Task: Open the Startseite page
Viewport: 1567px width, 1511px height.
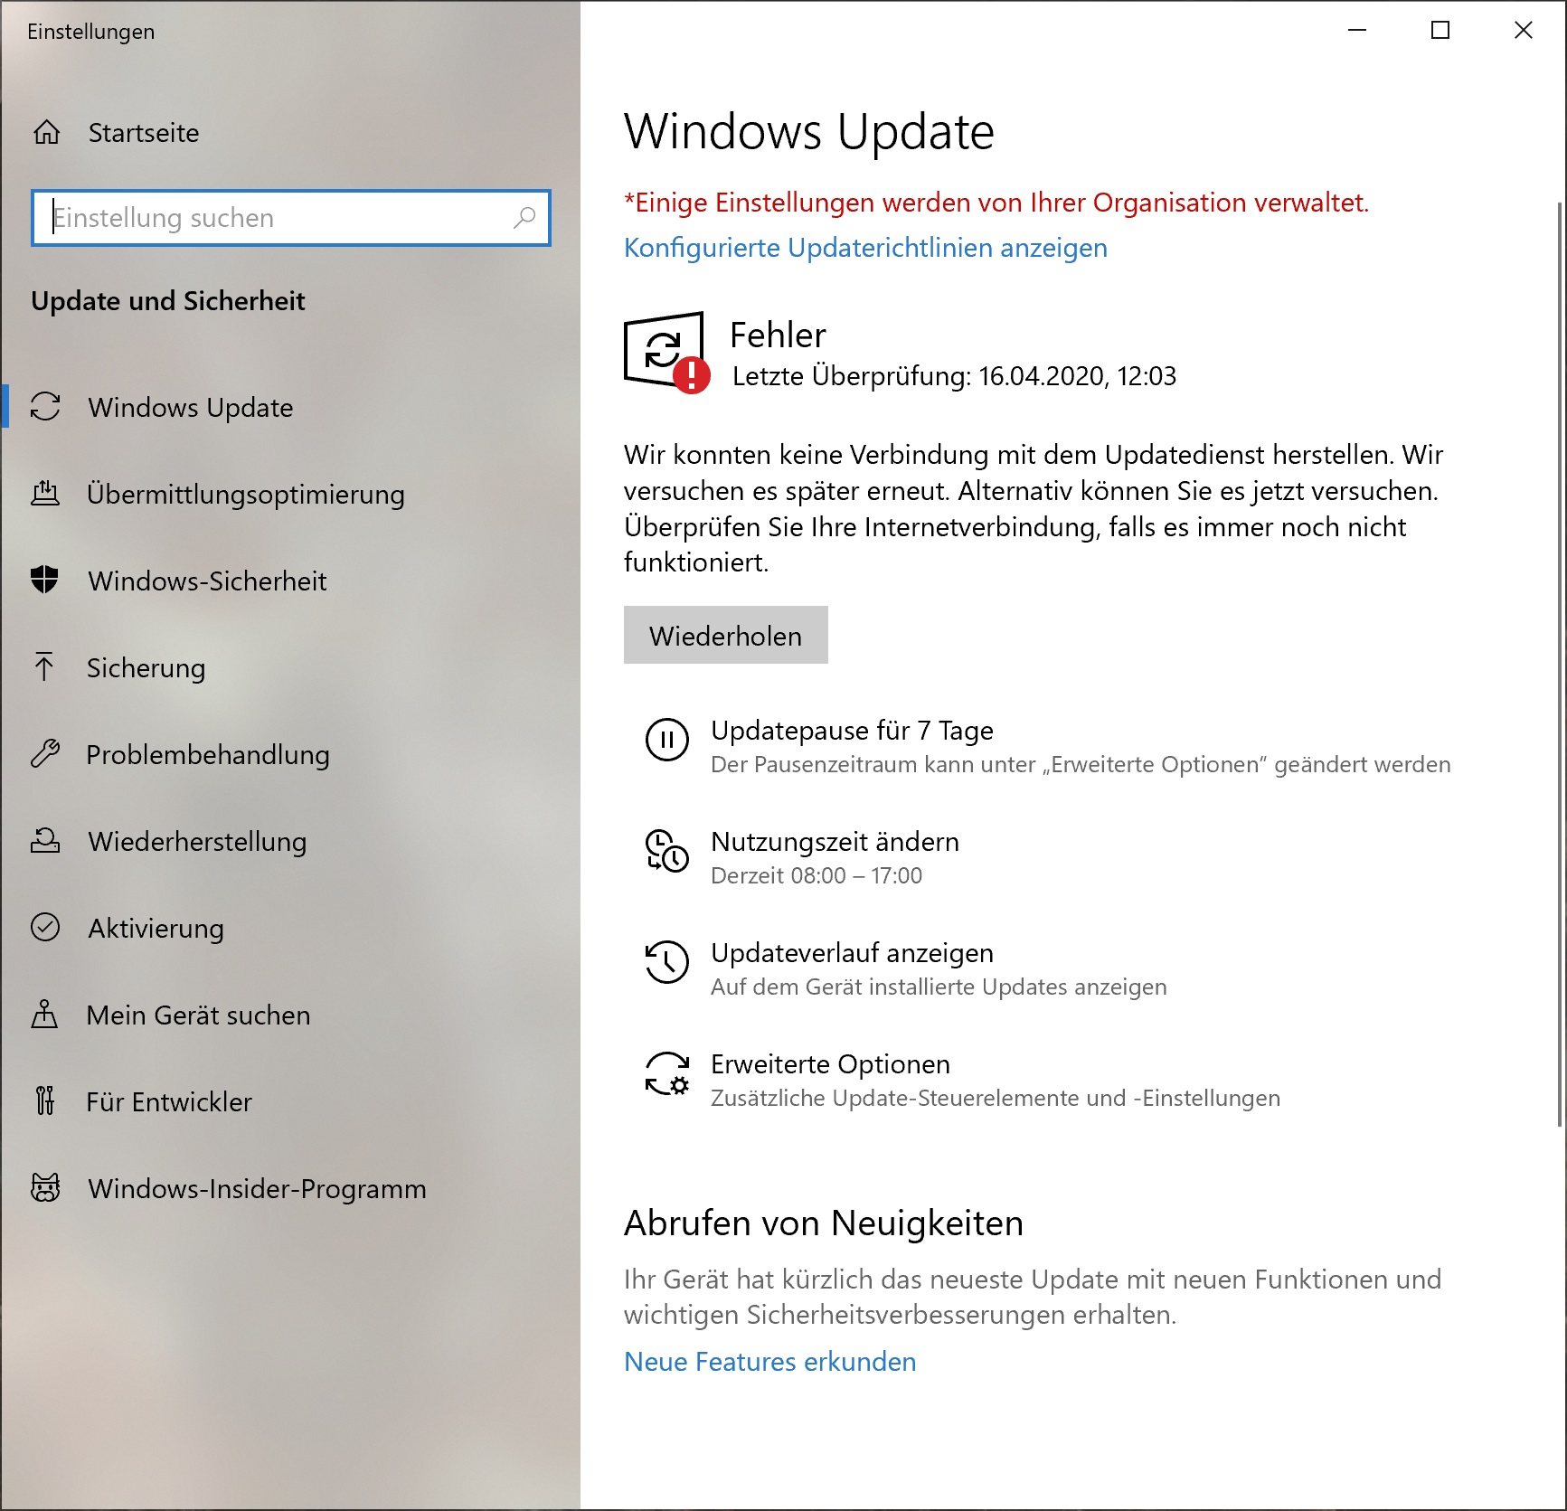Action: [289, 133]
